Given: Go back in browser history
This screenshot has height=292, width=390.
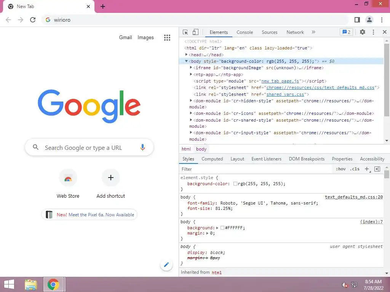Looking at the screenshot, I should (8, 20).
